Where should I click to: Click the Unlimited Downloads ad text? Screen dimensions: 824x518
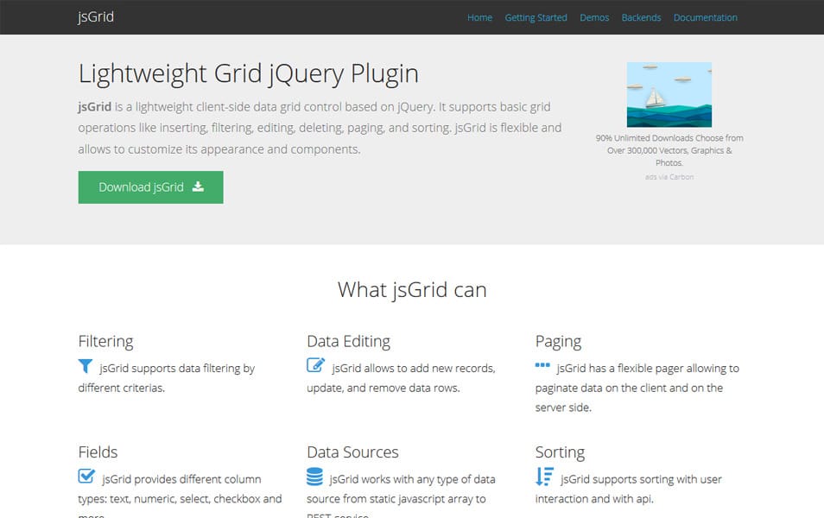point(669,148)
